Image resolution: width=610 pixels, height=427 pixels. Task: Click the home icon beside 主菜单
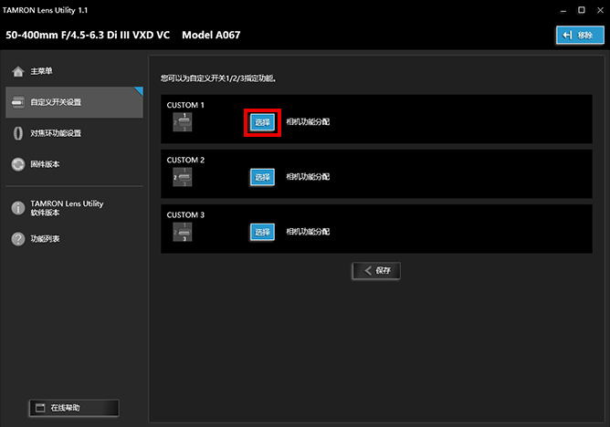(x=18, y=71)
